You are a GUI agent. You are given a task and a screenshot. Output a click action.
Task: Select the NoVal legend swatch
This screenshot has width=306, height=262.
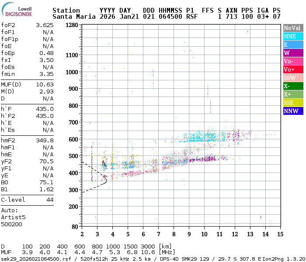pos(293,28)
